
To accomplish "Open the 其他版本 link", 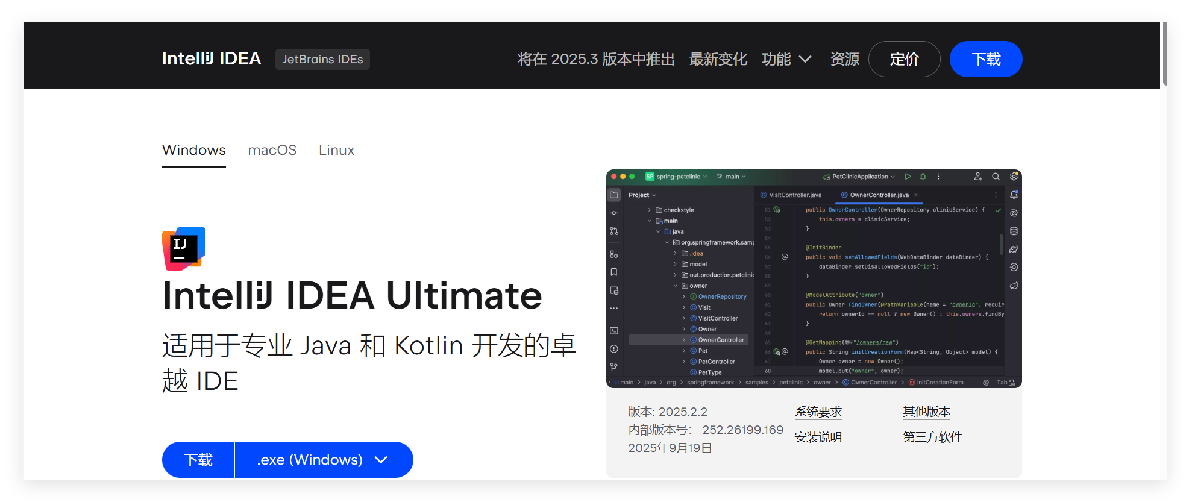I will pos(927,412).
